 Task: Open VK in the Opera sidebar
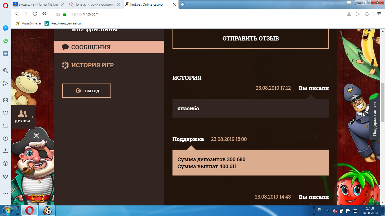(5, 53)
